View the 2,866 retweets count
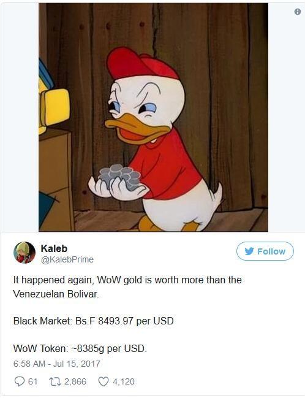305x398 pixels. pos(75,381)
